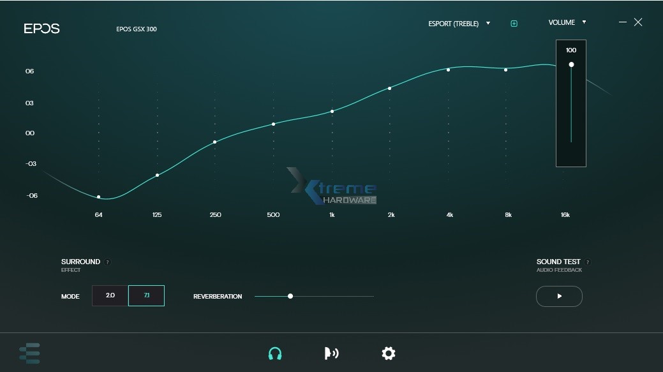
Task: Play the sound test audio
Action: [559, 296]
